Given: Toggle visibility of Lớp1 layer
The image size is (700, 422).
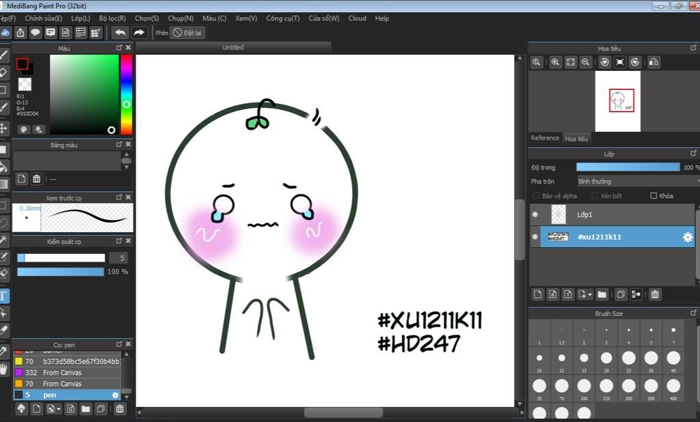Looking at the screenshot, I should coord(535,214).
